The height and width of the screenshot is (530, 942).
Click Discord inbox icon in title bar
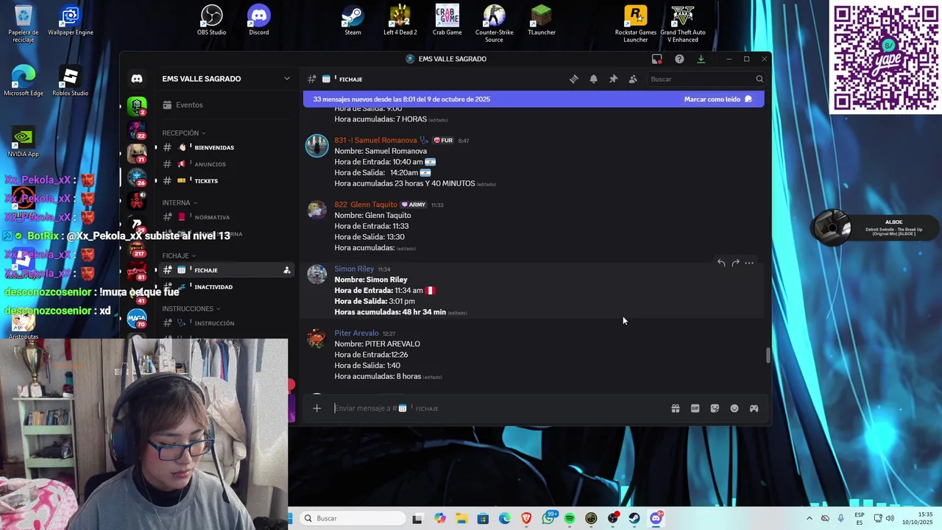coord(657,59)
